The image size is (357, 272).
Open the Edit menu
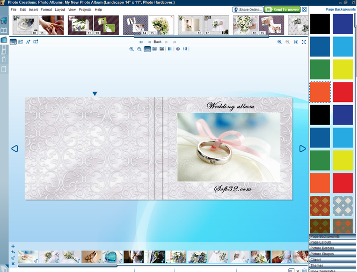tap(23, 10)
